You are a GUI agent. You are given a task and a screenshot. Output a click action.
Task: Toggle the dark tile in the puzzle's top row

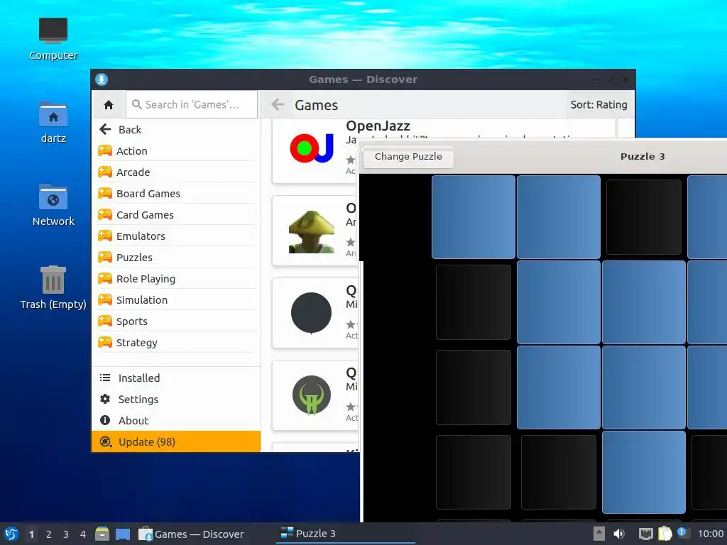643,217
